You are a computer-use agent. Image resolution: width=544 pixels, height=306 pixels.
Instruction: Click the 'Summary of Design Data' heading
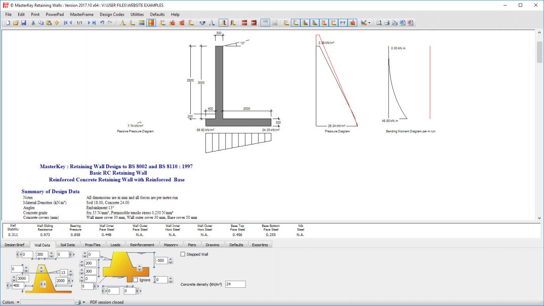(51, 192)
